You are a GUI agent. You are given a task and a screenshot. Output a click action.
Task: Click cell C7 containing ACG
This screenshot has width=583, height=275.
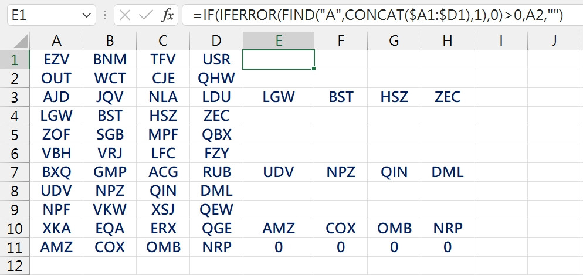163,172
